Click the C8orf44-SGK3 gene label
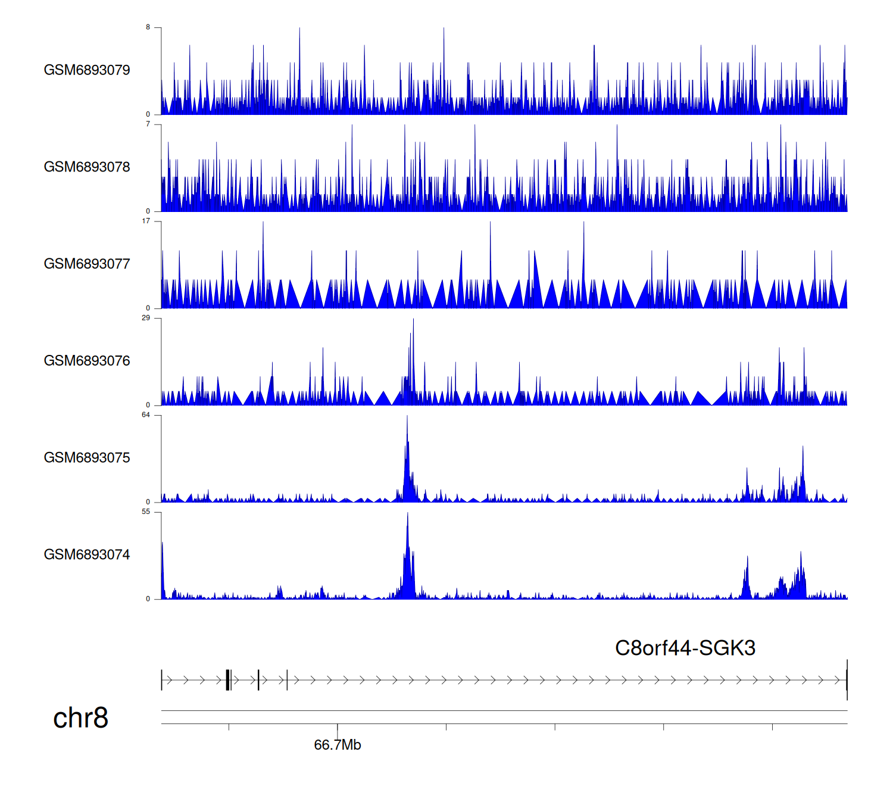Image resolution: width=893 pixels, height=786 pixels. coord(685,648)
